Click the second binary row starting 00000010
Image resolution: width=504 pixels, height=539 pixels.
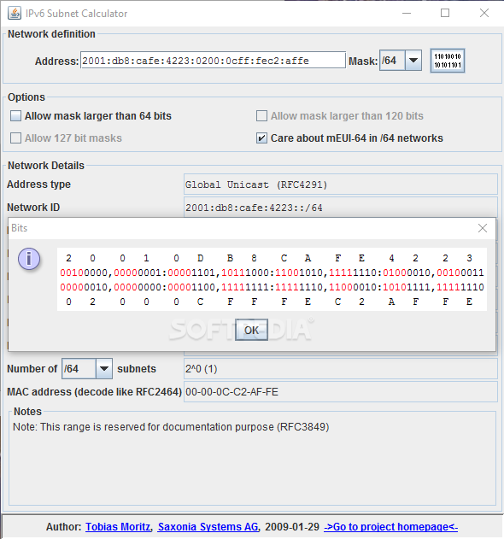point(272,287)
